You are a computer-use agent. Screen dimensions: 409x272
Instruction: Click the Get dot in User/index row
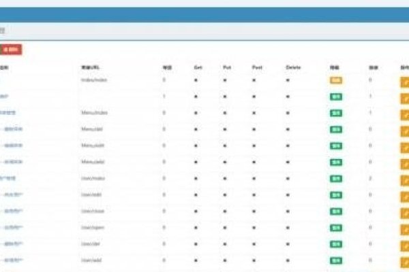click(196, 178)
